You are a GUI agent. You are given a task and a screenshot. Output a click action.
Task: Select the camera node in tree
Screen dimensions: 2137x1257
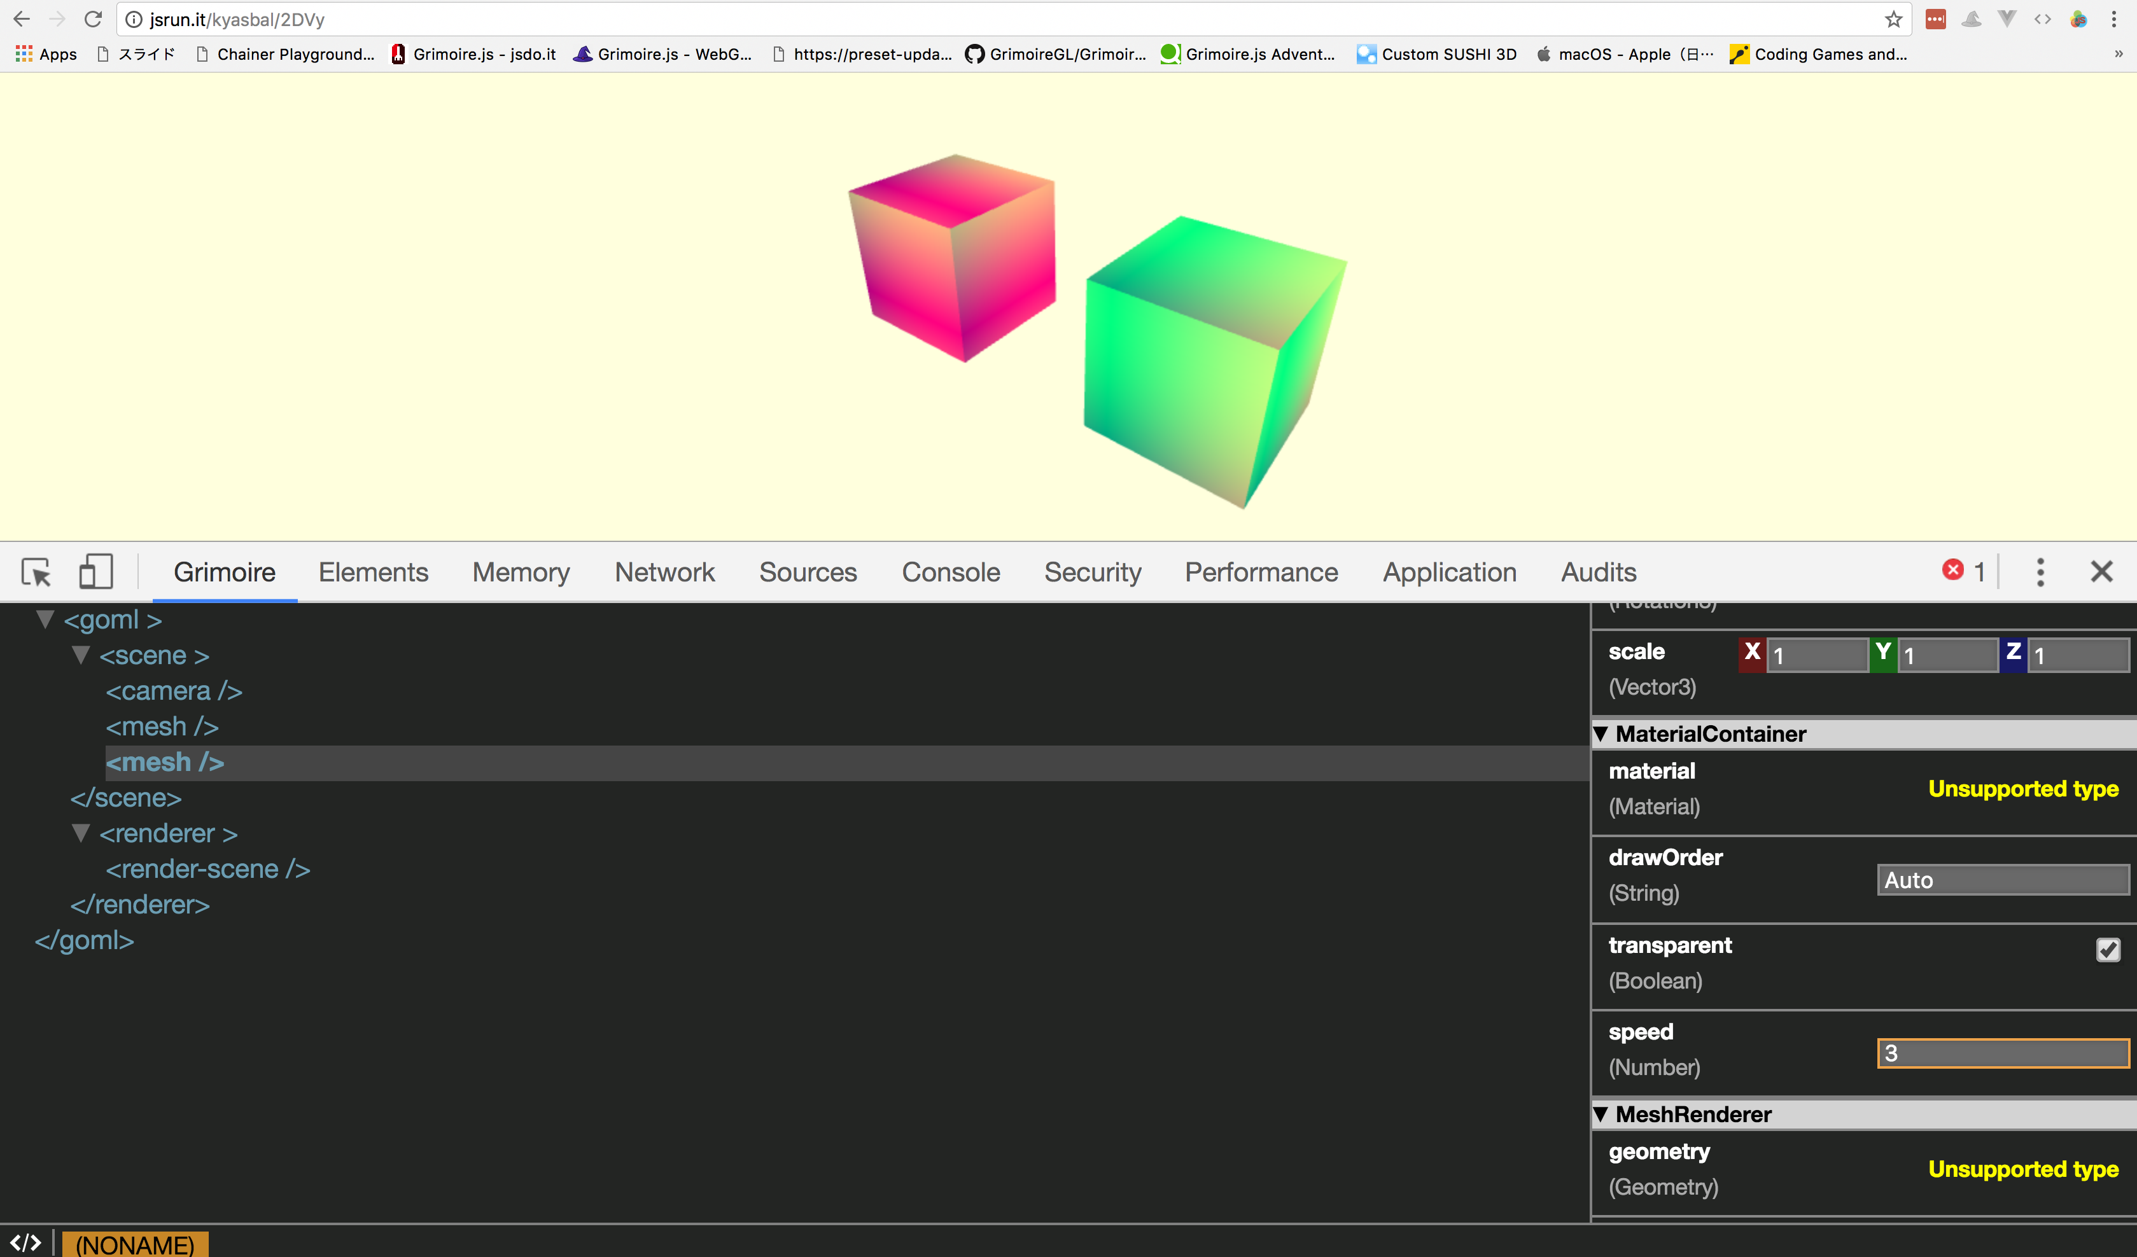pos(174,691)
